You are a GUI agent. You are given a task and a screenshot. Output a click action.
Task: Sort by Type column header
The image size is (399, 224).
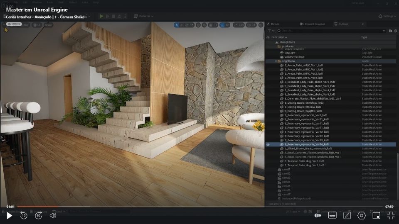[364, 37]
